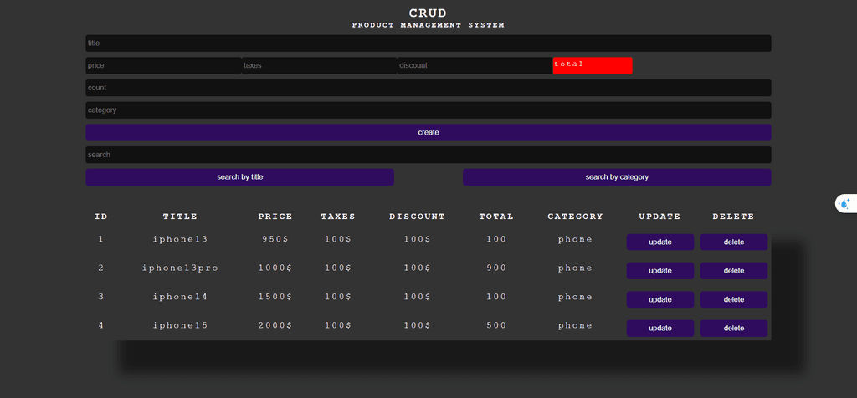The width and height of the screenshot is (857, 398).
Task: Click ID 2 cell
Action: 101,268
